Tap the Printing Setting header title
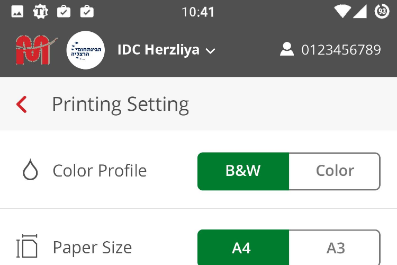The width and height of the screenshot is (397, 265). (x=121, y=104)
